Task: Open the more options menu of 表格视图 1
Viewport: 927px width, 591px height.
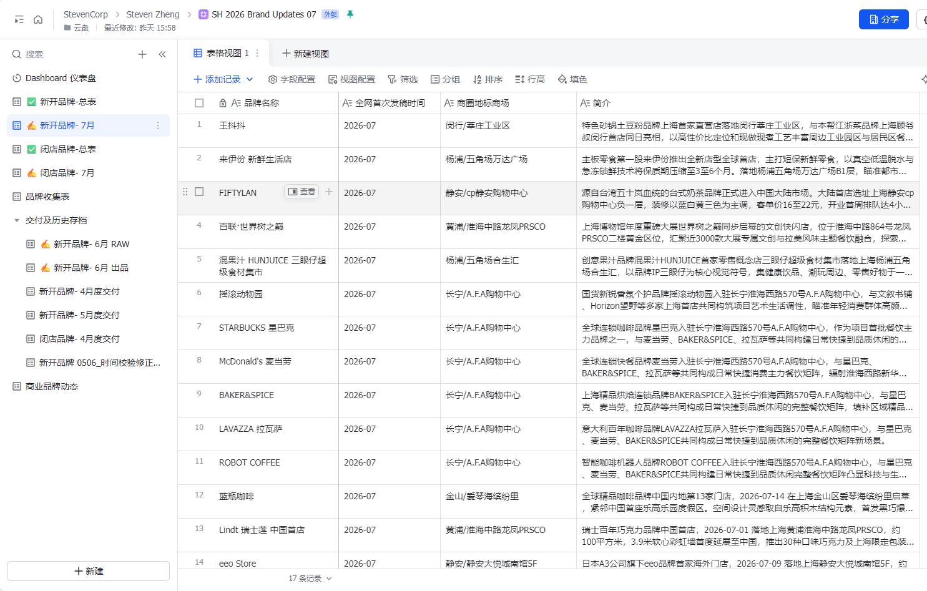Action: [257, 53]
